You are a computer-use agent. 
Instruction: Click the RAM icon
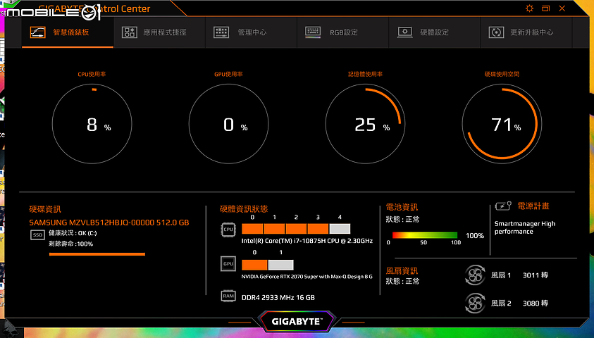pyautogui.click(x=228, y=296)
